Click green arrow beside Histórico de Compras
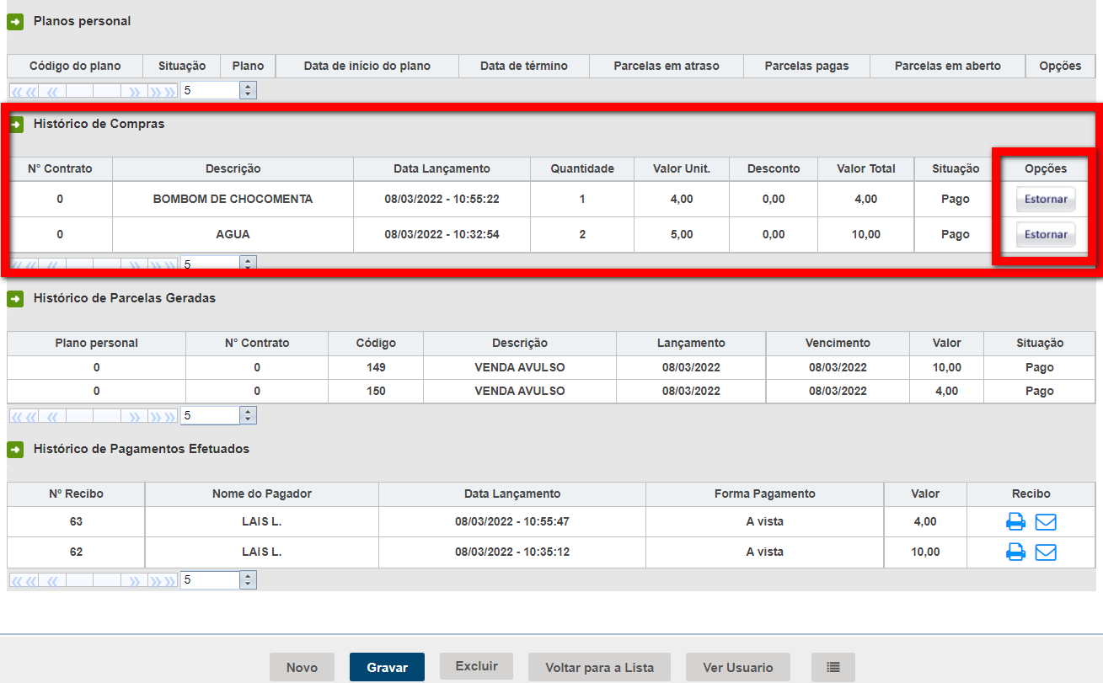1103x683 pixels. click(x=15, y=125)
